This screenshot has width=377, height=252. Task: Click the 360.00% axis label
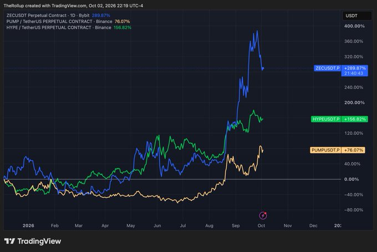[x=354, y=41]
